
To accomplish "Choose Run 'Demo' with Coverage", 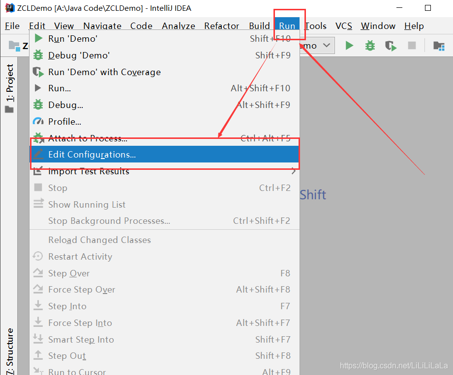I will coord(164,72).
